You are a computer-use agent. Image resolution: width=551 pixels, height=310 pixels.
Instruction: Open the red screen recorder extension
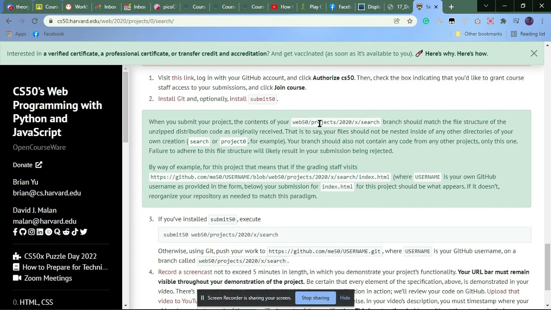tap(490, 21)
